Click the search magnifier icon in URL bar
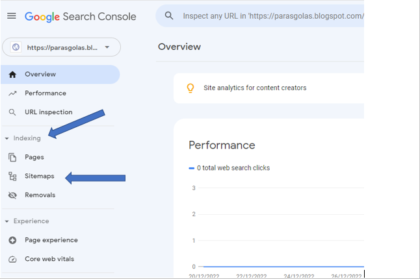Viewport: 420px width, 279px height. point(169,16)
